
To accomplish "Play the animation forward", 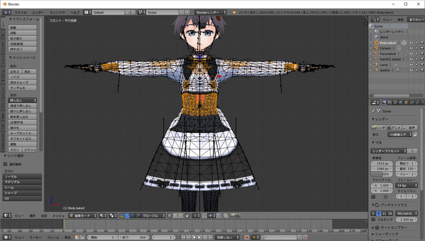I will coord(200,237).
